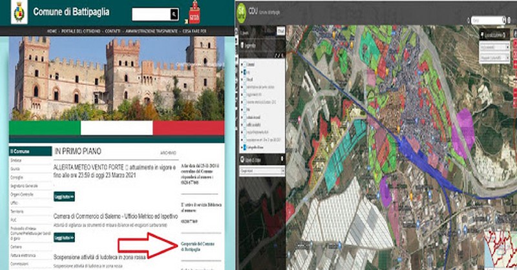Select the Il Comune sidebar header
Viewport: 517px width, 270px height.
30,151
